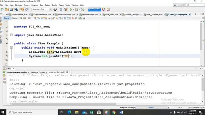Image resolution: width=205 pixels, height=115 pixels.
Task: Click the Clean and Build icon
Action: 66,9
